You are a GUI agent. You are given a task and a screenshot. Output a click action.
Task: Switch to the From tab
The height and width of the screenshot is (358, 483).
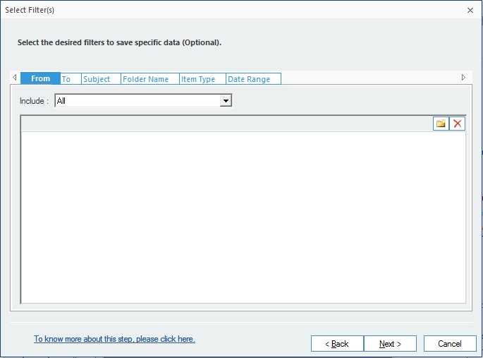(40, 78)
